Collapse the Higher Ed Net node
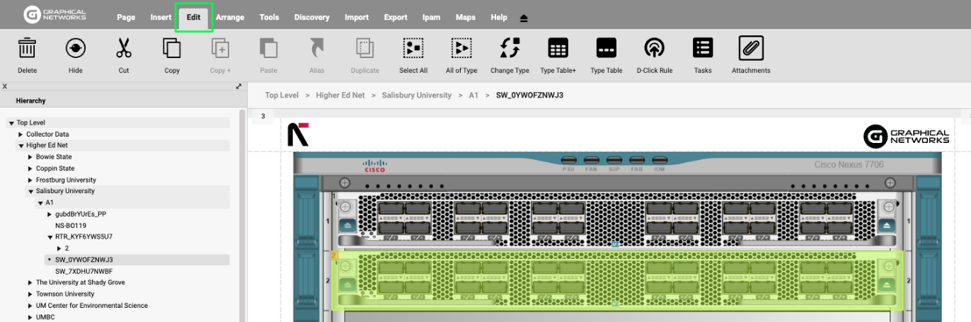Image resolution: width=971 pixels, height=322 pixels. click(21, 146)
